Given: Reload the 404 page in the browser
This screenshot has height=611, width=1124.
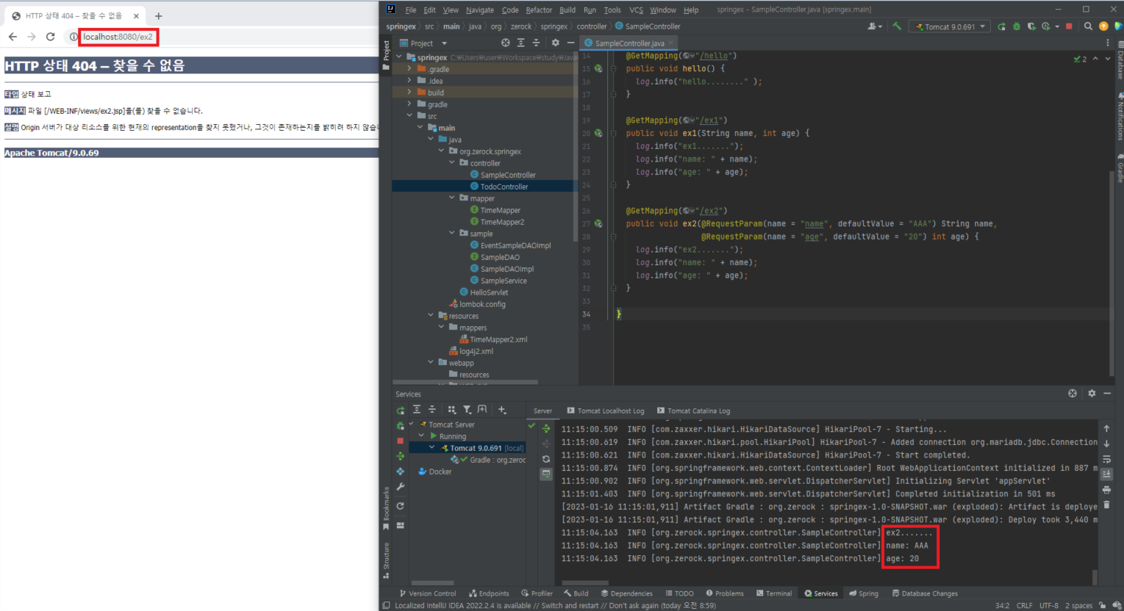Looking at the screenshot, I should (x=50, y=37).
